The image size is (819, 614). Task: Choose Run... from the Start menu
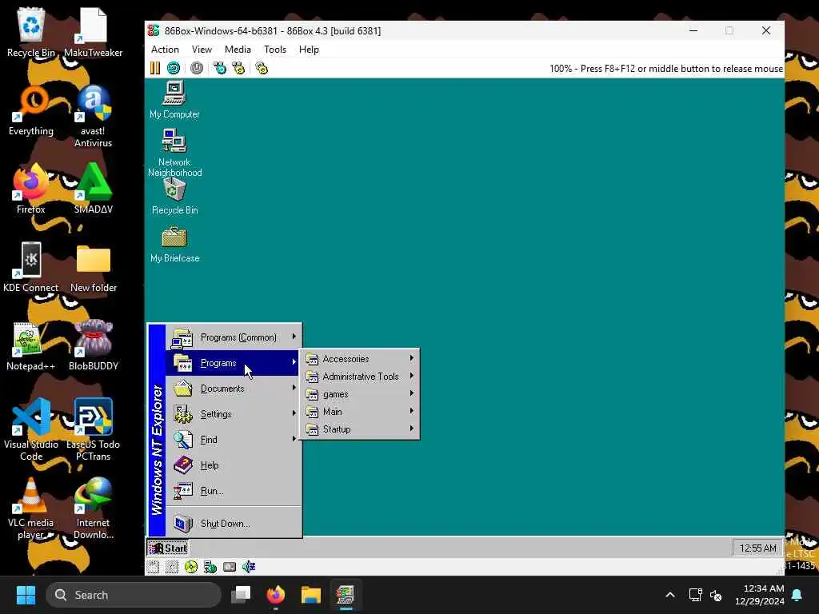(234, 491)
